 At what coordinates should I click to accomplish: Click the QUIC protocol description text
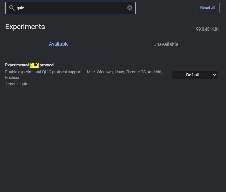pyautogui.click(x=84, y=75)
